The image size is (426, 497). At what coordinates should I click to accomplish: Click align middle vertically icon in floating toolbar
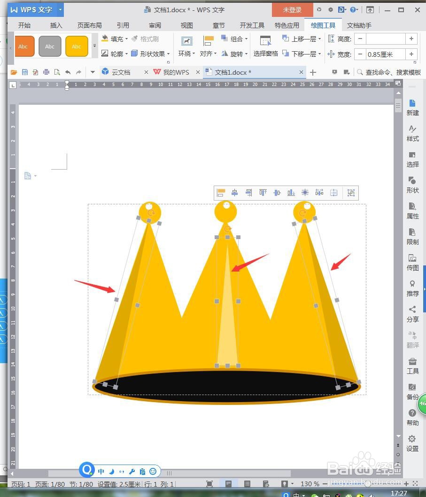pyautogui.click(x=277, y=193)
